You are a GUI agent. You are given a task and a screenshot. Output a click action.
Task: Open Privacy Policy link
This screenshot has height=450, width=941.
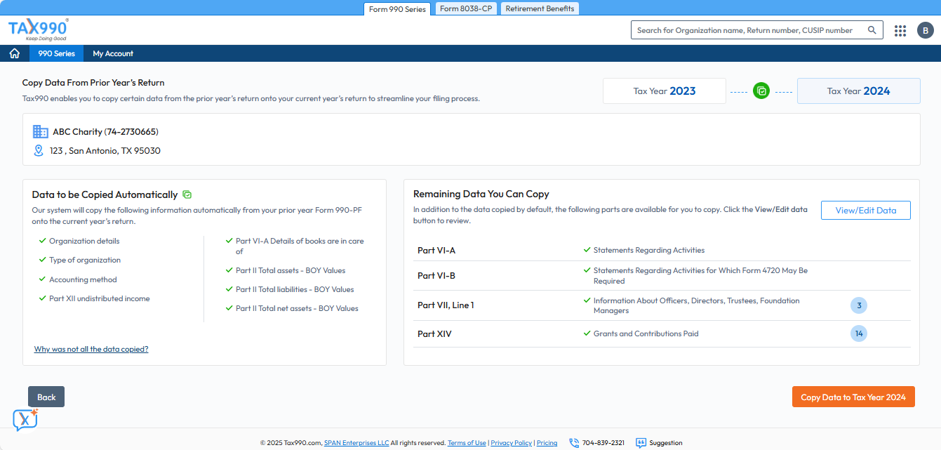(x=512, y=443)
